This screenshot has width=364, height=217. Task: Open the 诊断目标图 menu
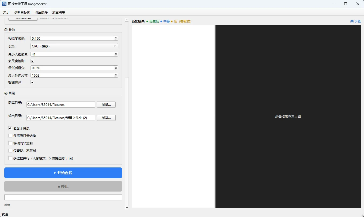pyautogui.click(x=22, y=12)
